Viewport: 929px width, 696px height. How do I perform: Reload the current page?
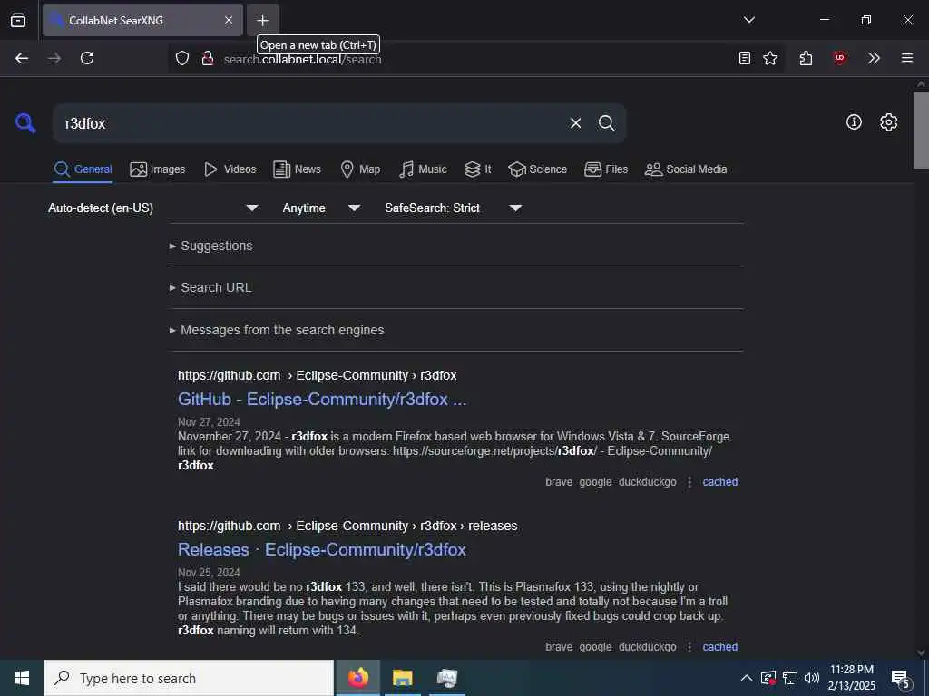tap(87, 58)
